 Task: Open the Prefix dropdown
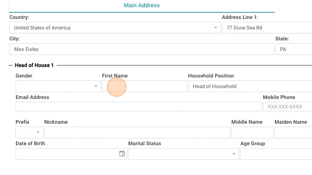(38, 133)
